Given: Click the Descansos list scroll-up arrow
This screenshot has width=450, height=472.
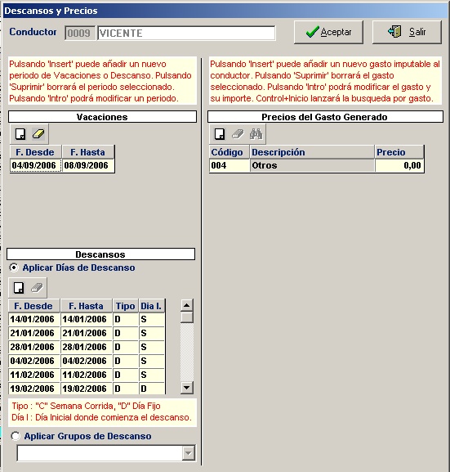Looking at the screenshot, I should click(187, 306).
